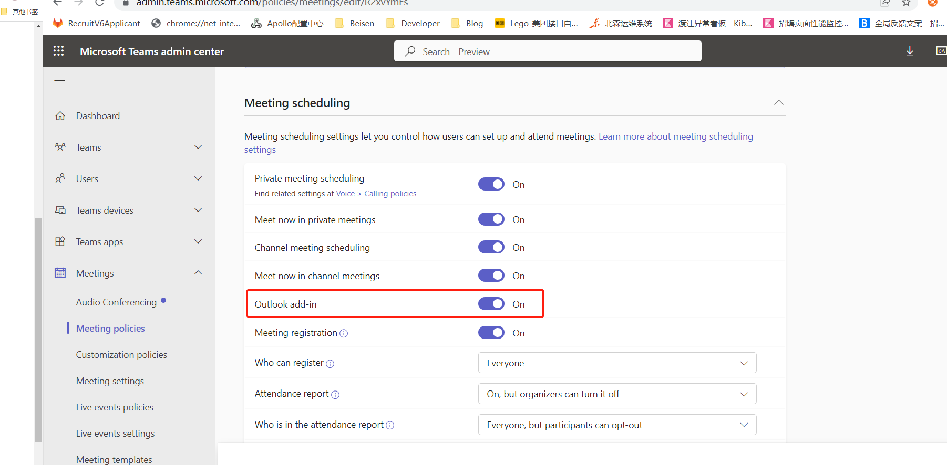Open the Lego-美团接口自... bookmark

pos(536,23)
